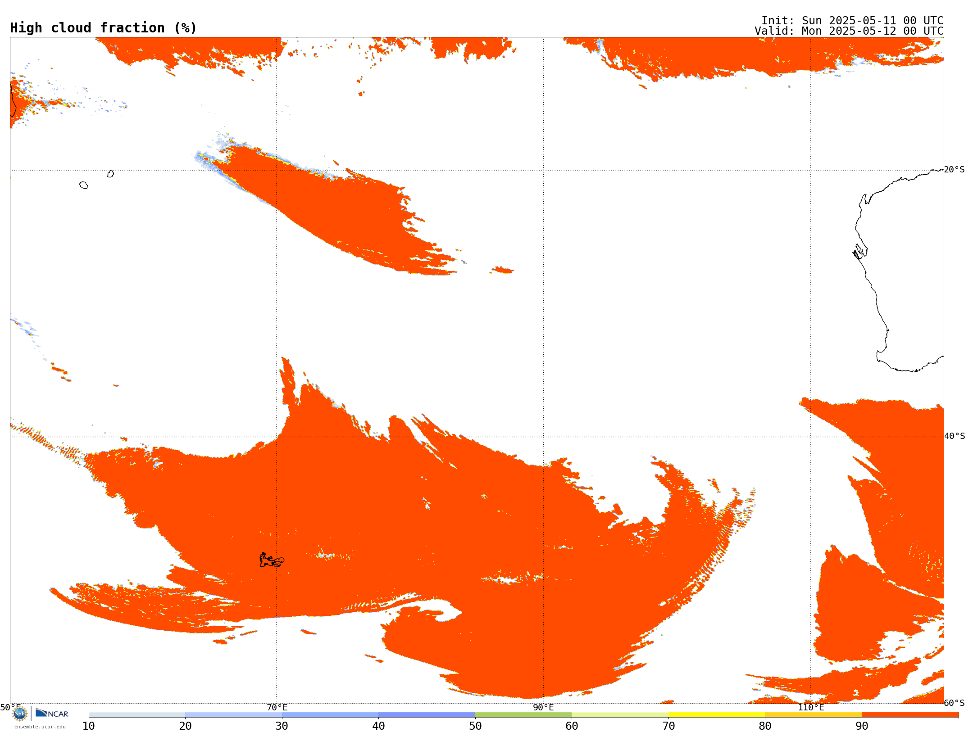Click the Kerguelen island outline

pos(272,560)
